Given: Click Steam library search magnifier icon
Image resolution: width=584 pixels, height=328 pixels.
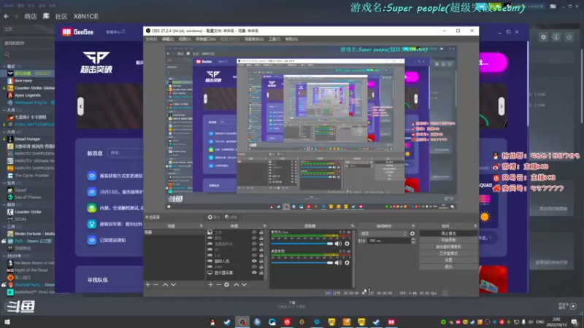Looking at the screenshot, I should coord(7,55).
